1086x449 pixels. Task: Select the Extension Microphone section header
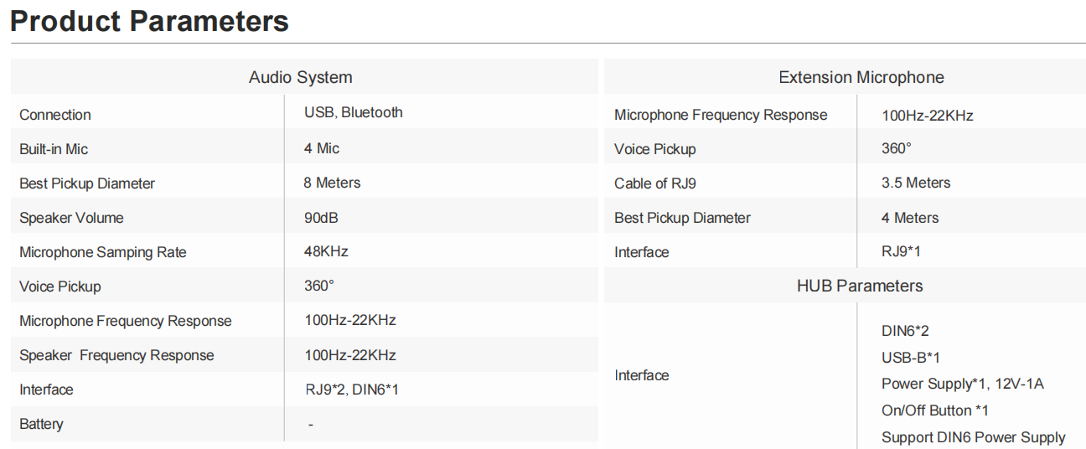click(861, 78)
